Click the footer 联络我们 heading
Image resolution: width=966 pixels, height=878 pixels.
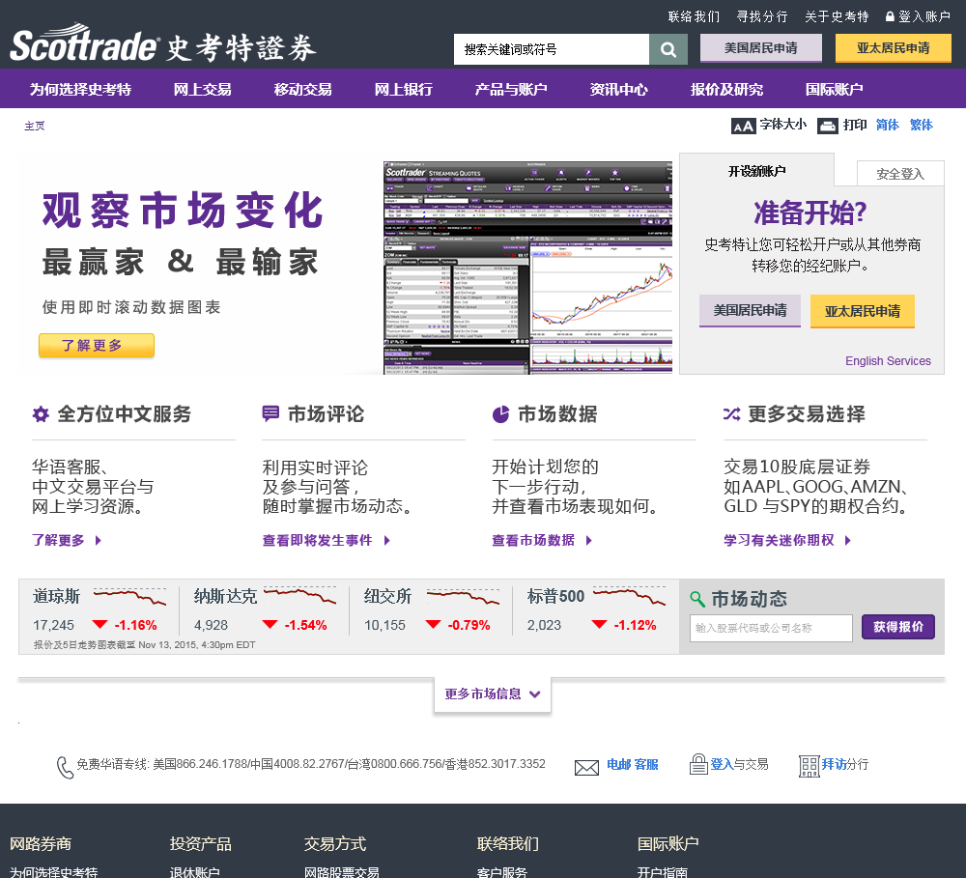(508, 844)
